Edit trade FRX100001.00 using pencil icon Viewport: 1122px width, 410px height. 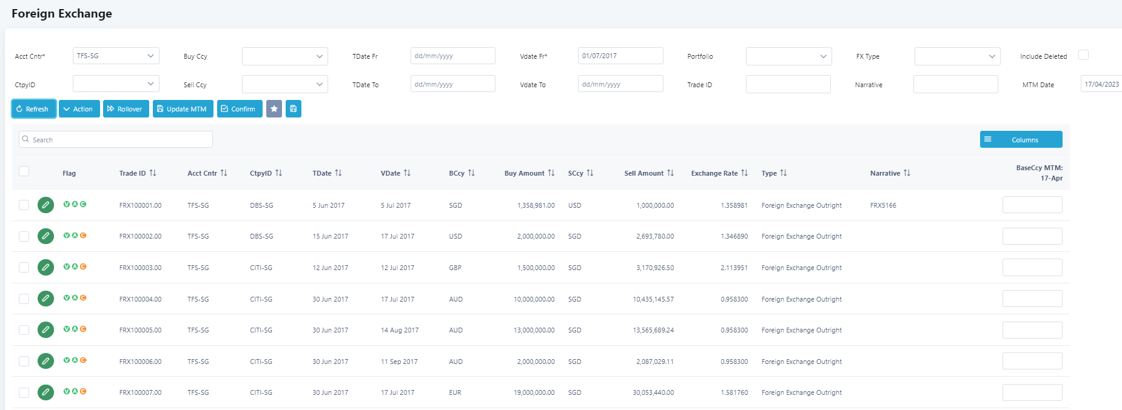tap(45, 205)
